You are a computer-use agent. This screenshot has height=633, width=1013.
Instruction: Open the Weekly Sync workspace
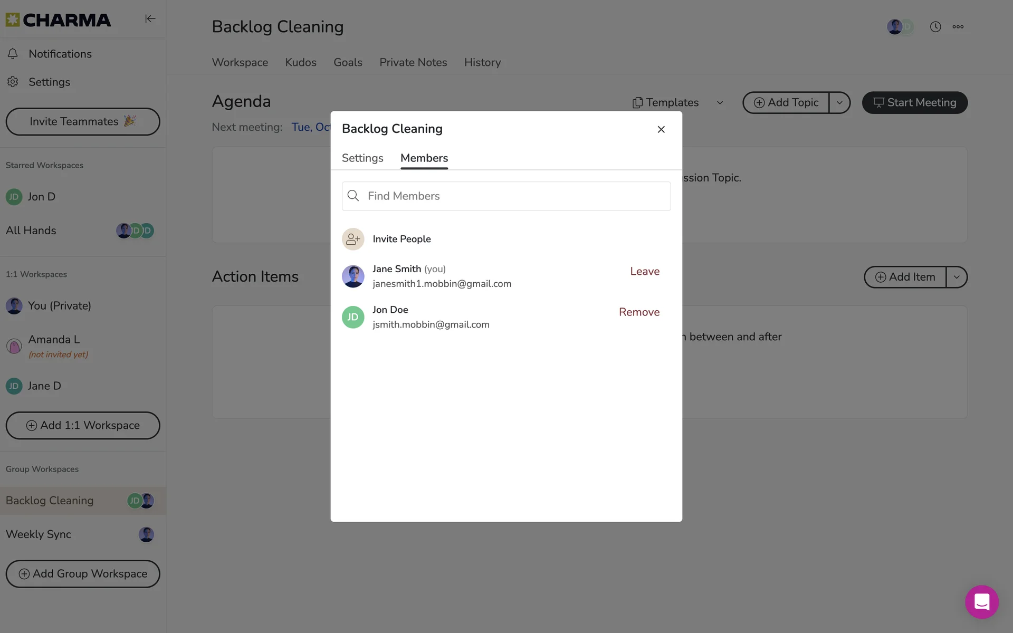tap(83, 534)
